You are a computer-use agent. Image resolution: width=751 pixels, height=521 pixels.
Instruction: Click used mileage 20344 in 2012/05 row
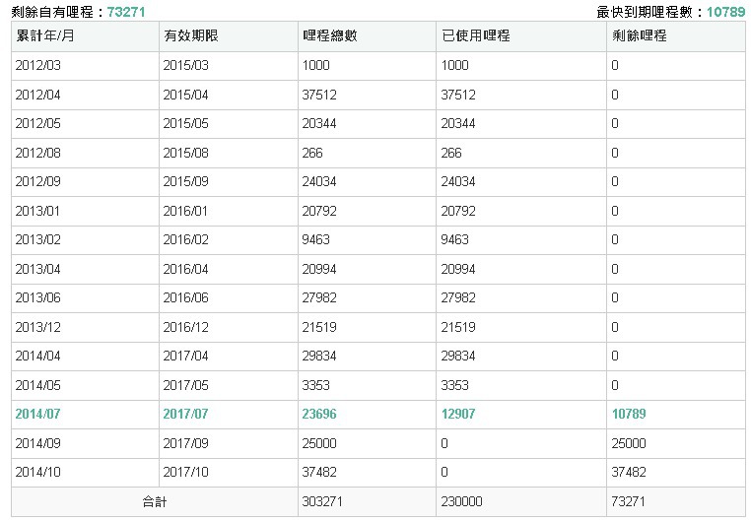click(x=458, y=123)
